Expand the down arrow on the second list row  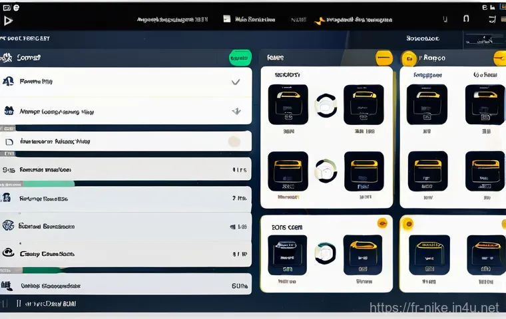pos(236,111)
